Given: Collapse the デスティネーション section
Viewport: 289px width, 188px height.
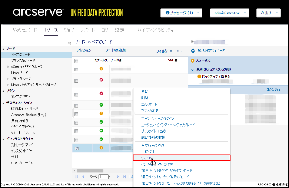Looking at the screenshot, I should pos(4,103).
